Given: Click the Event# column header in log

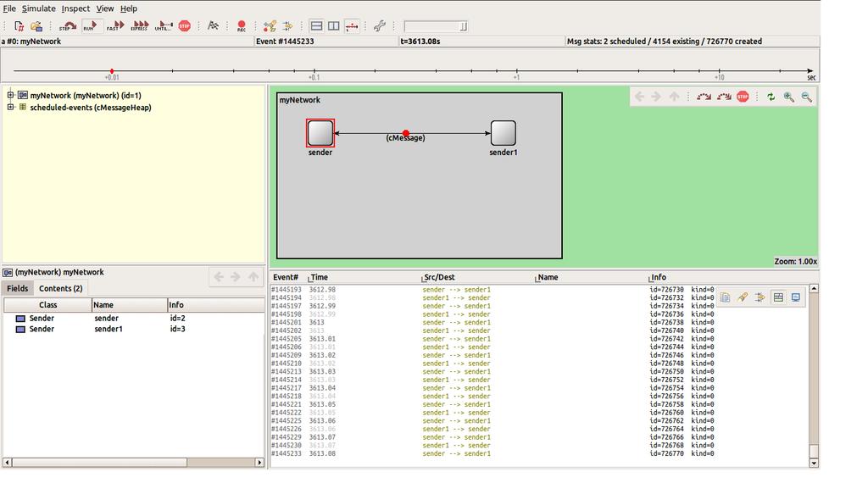Looking at the screenshot, I should (286, 277).
